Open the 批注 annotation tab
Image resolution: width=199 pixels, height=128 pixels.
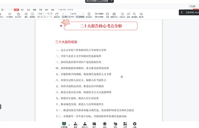tap(28, 10)
